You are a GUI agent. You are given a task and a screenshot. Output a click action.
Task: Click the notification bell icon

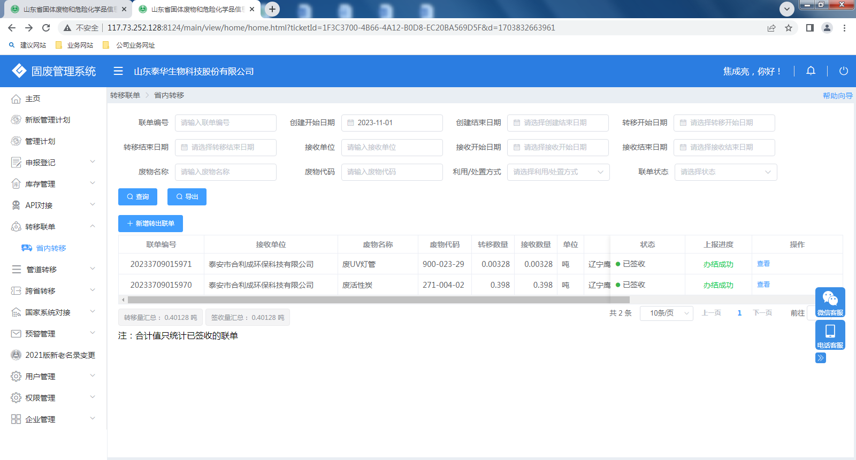tap(811, 71)
